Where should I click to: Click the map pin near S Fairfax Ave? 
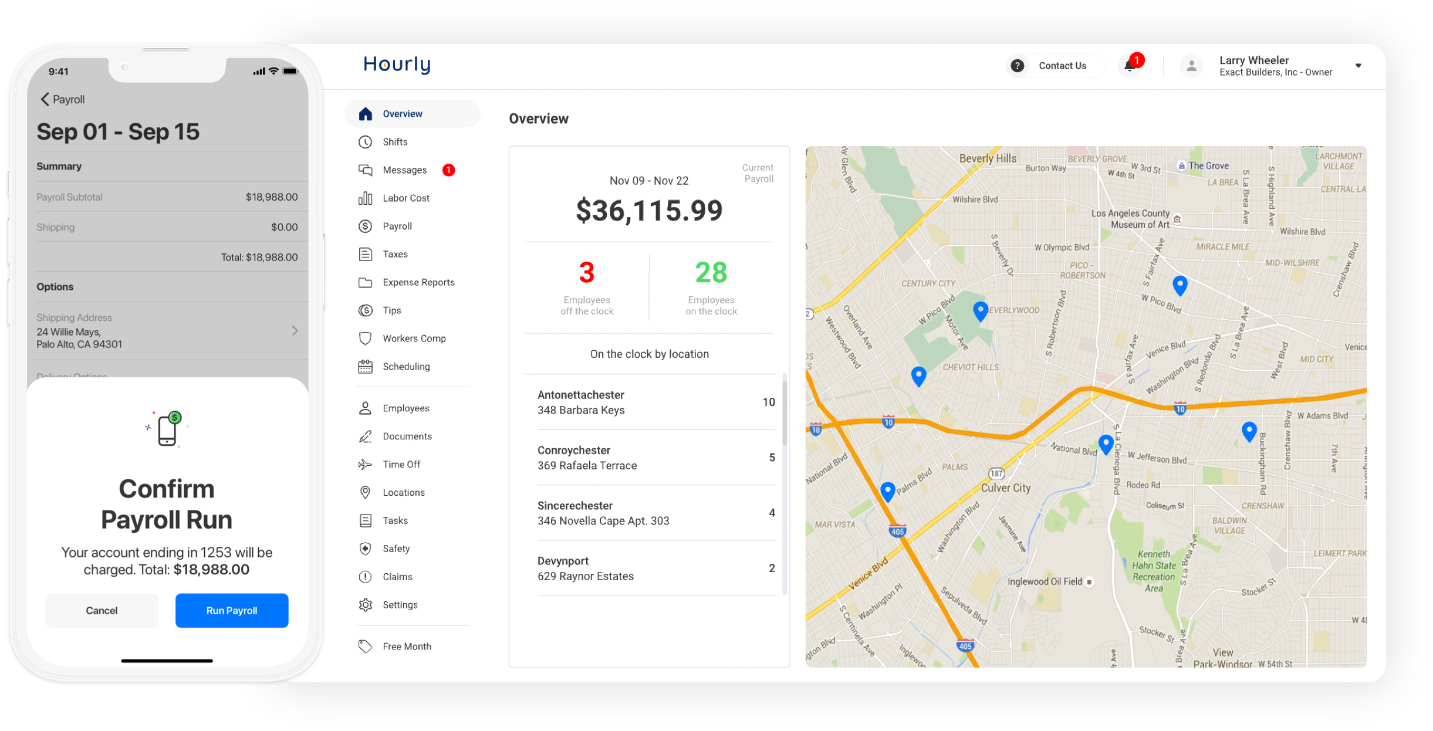point(1180,285)
